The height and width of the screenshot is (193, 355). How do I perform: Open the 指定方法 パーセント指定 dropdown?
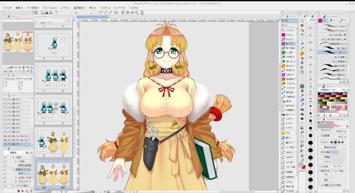[338, 171]
